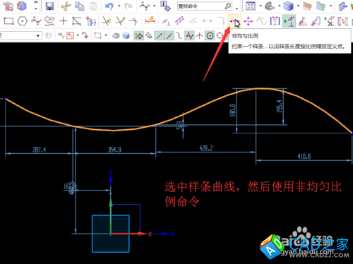
Task: Click the 287.4 dimension
Action: tap(39, 150)
